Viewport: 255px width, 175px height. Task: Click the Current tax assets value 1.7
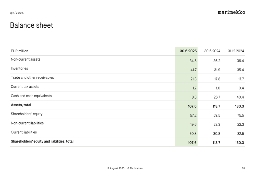click(195, 88)
